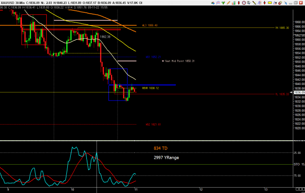Click the V:17.0K volume value in header
Screen dimensions: 305x193
click(x=132, y=3)
